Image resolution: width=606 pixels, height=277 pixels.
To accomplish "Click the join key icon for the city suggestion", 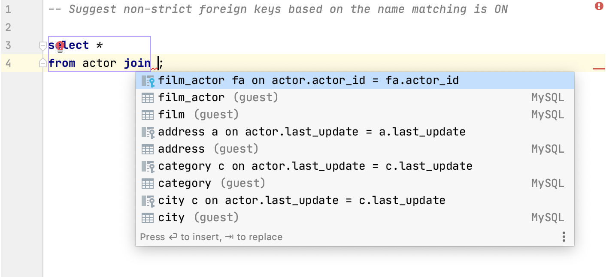I will tap(148, 200).
